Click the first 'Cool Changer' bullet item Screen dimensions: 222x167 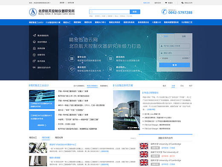point(158,125)
